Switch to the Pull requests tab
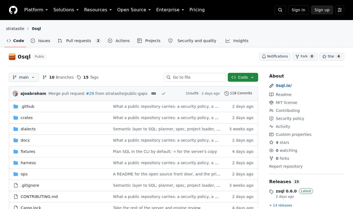Screen dimensions: 353x209 (79, 41)
